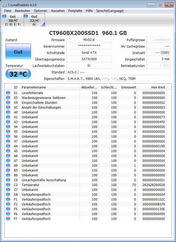The height and width of the screenshot is (242, 176).
Task: Click the status orb for Temperatur row C2
Action: tap(8, 185)
